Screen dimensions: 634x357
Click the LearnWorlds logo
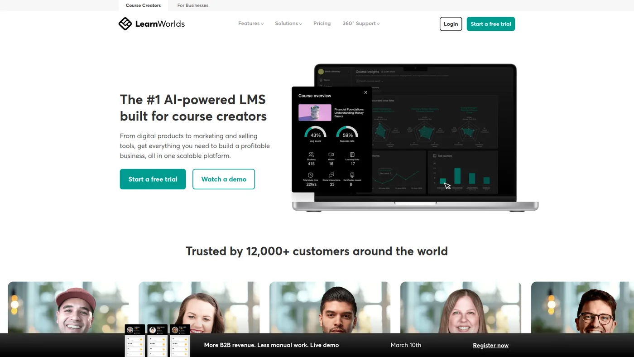tap(151, 24)
